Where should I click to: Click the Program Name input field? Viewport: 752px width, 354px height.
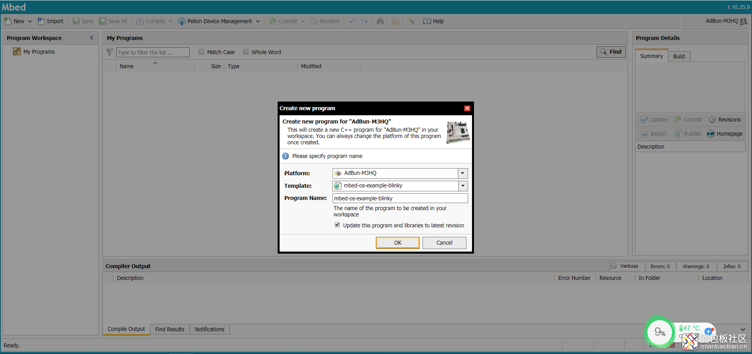point(400,198)
